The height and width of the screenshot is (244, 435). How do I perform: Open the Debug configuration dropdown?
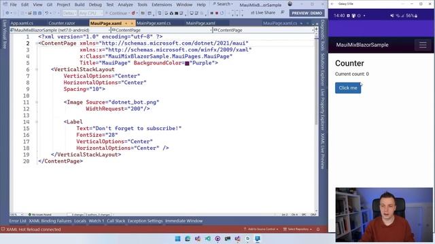[69, 13]
